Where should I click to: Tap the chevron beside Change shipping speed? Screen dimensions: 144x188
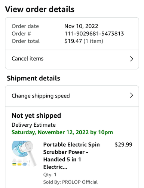[132, 96]
